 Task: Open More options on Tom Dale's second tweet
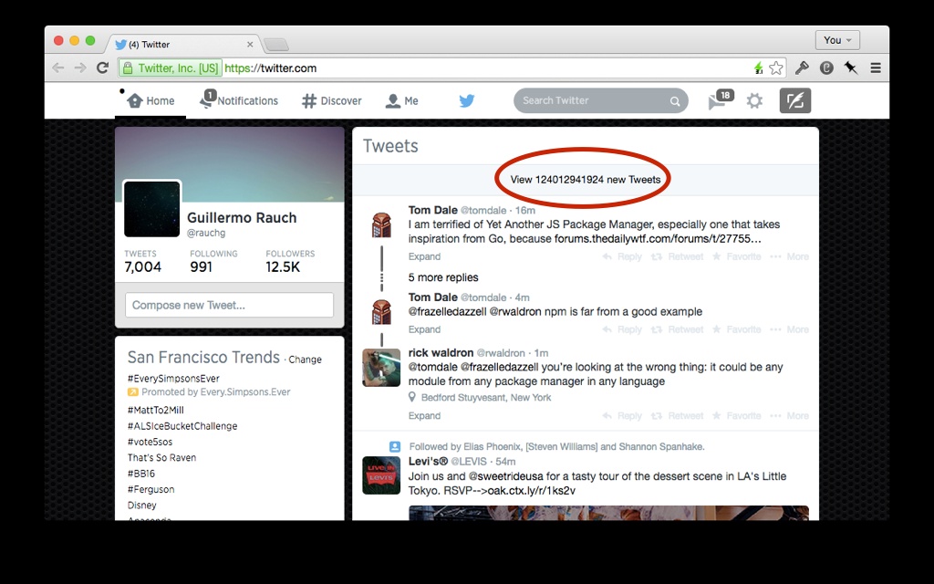click(x=789, y=330)
